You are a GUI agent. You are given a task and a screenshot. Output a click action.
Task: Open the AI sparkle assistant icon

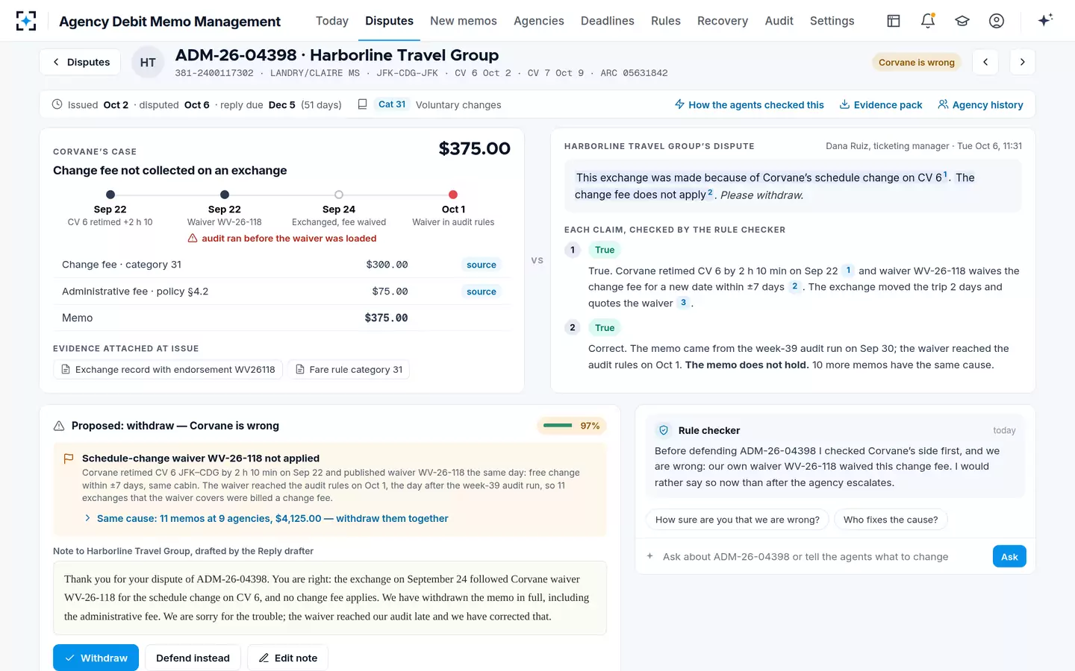pos(1045,20)
